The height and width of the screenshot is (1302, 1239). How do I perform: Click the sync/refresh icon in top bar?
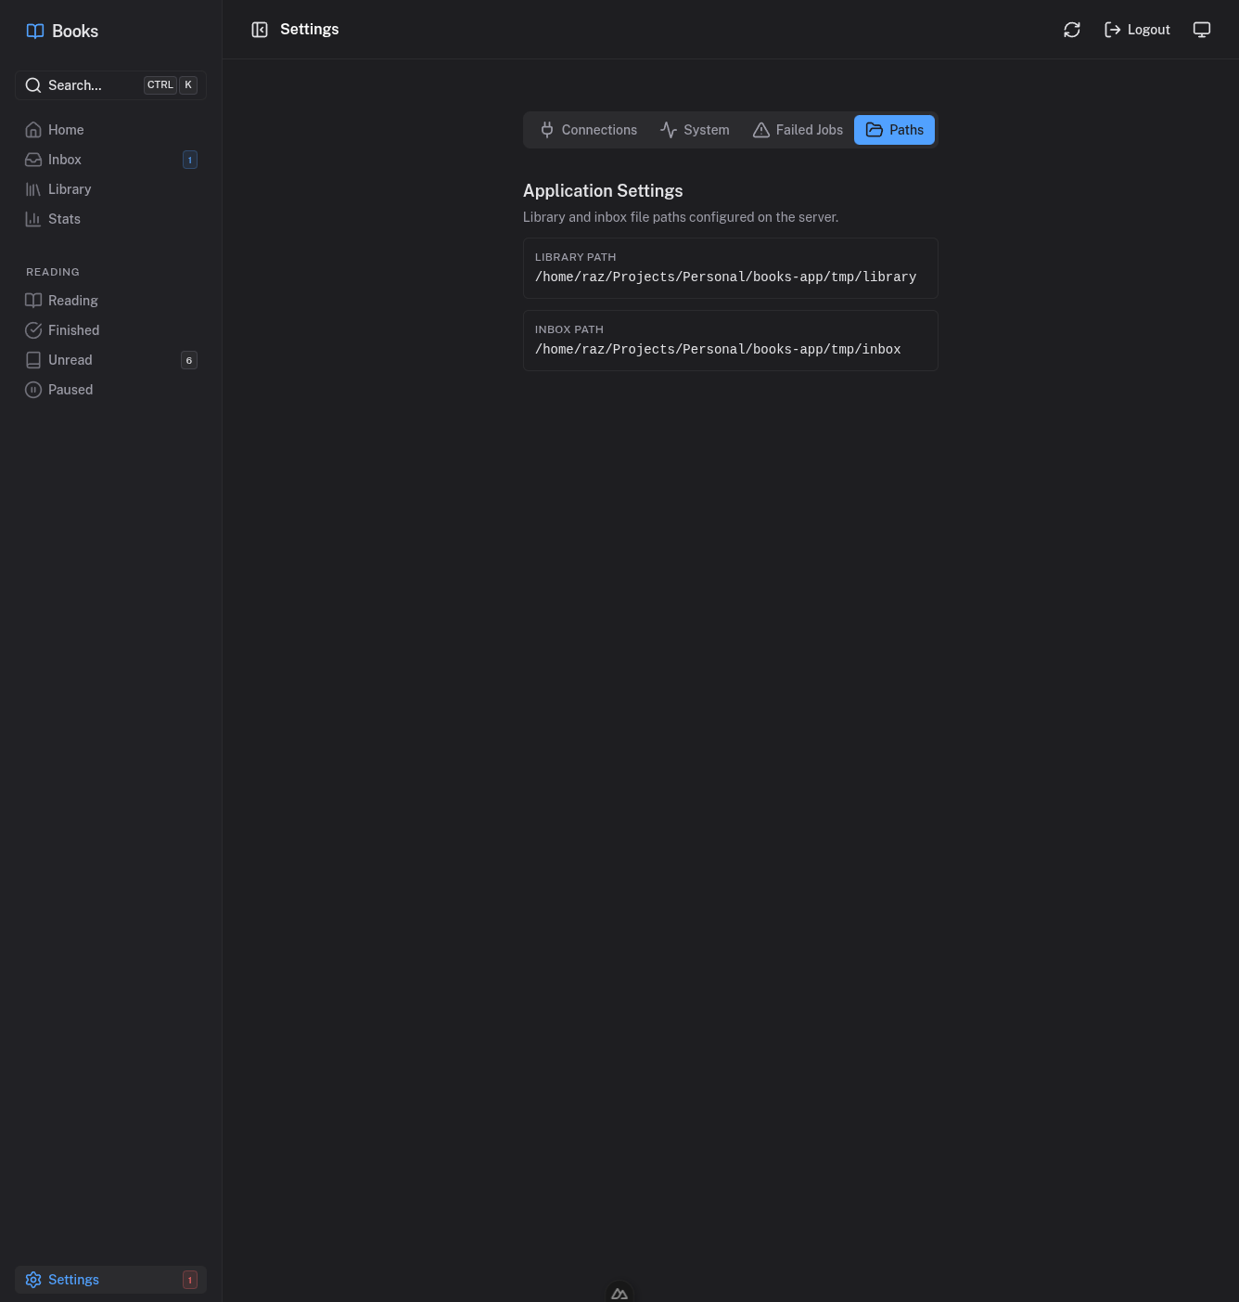pyautogui.click(x=1071, y=30)
